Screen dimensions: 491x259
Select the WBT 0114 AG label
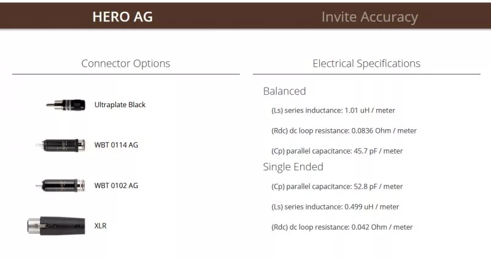[116, 145]
